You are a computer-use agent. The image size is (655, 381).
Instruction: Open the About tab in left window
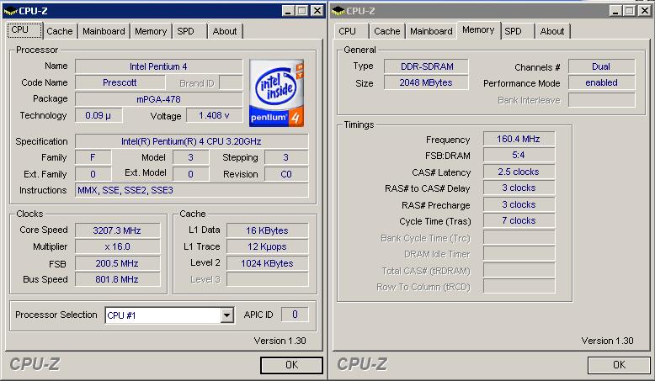click(x=225, y=31)
